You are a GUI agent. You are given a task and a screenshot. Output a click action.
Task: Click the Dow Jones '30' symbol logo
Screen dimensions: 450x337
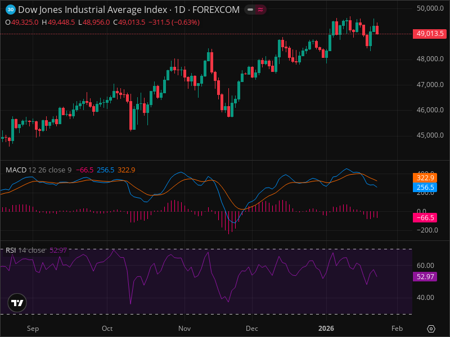[11, 10]
